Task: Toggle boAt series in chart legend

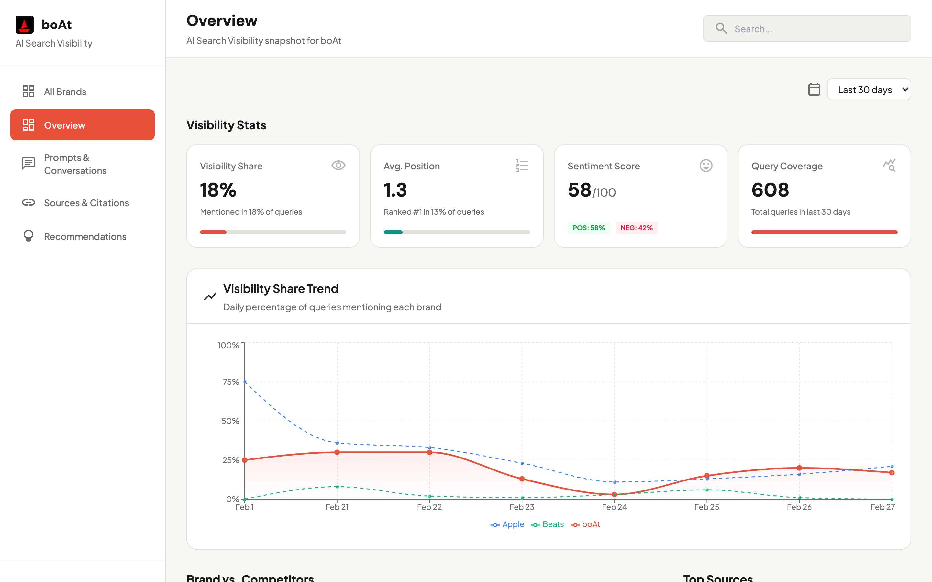Action: [586, 524]
